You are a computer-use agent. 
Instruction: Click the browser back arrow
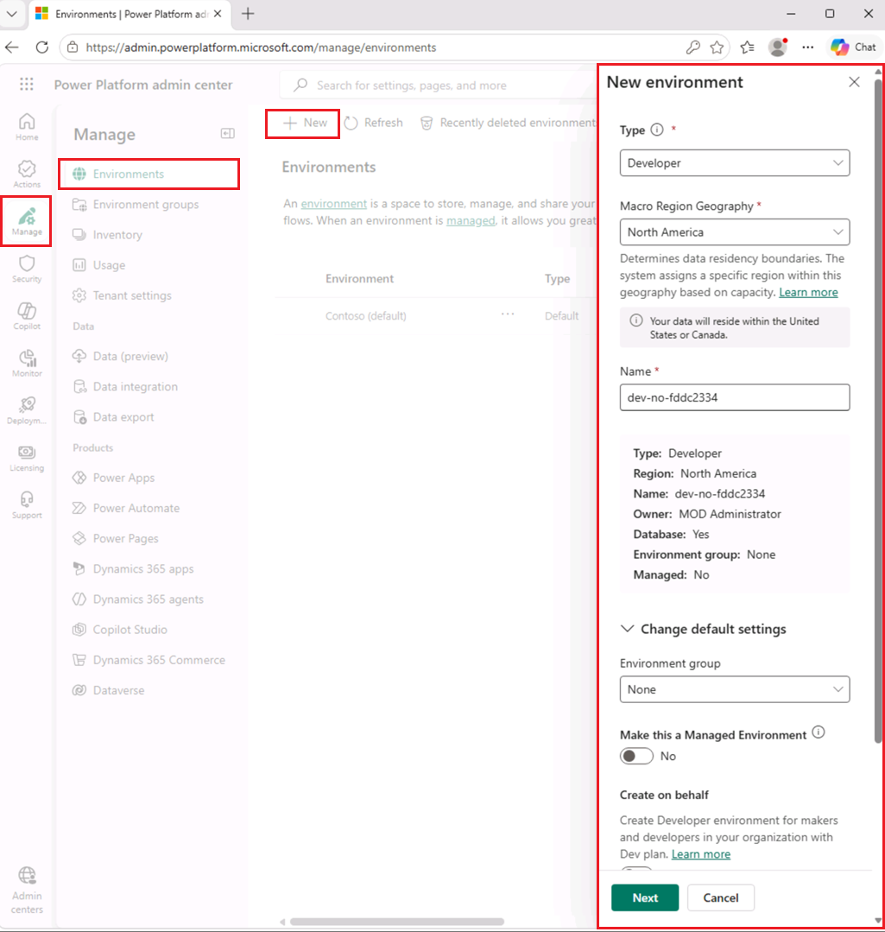[12, 48]
